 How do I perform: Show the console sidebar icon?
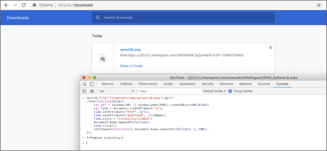point(84,91)
